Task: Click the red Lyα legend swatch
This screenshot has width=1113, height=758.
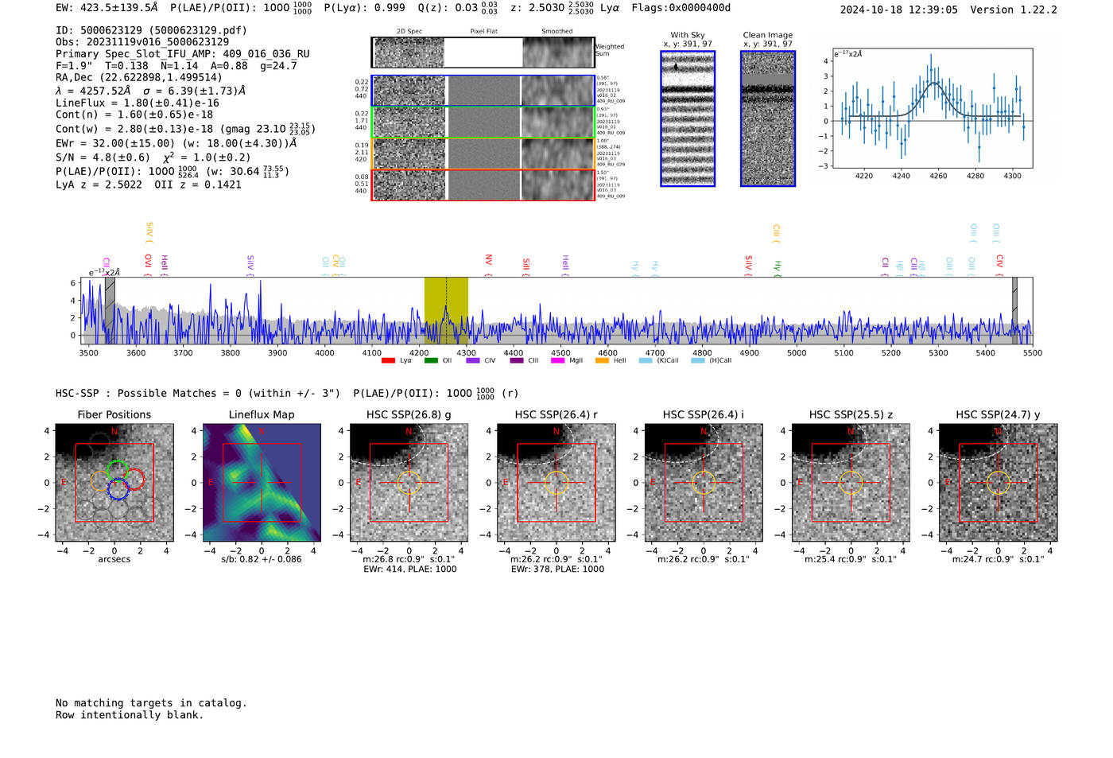Action: pos(388,360)
